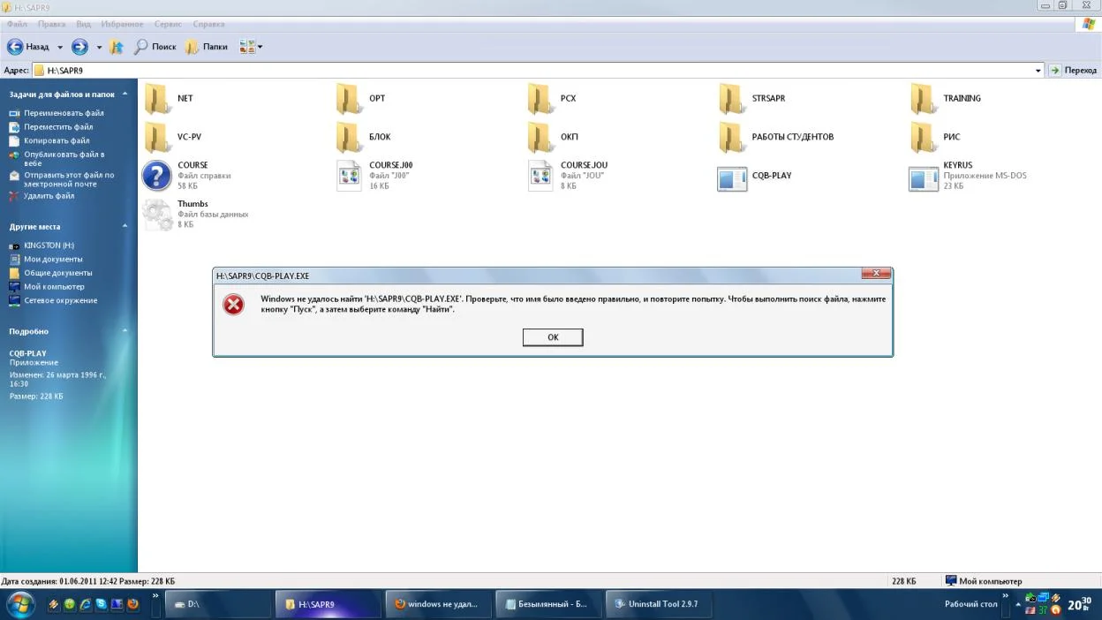Click the Search (Поиск) toolbar button
1102x620 pixels.
155,47
